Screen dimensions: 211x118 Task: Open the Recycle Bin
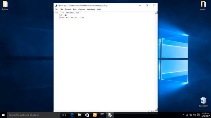[203, 102]
